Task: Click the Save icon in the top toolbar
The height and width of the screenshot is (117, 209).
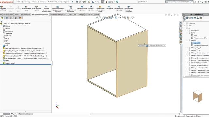Action: (89, 2)
